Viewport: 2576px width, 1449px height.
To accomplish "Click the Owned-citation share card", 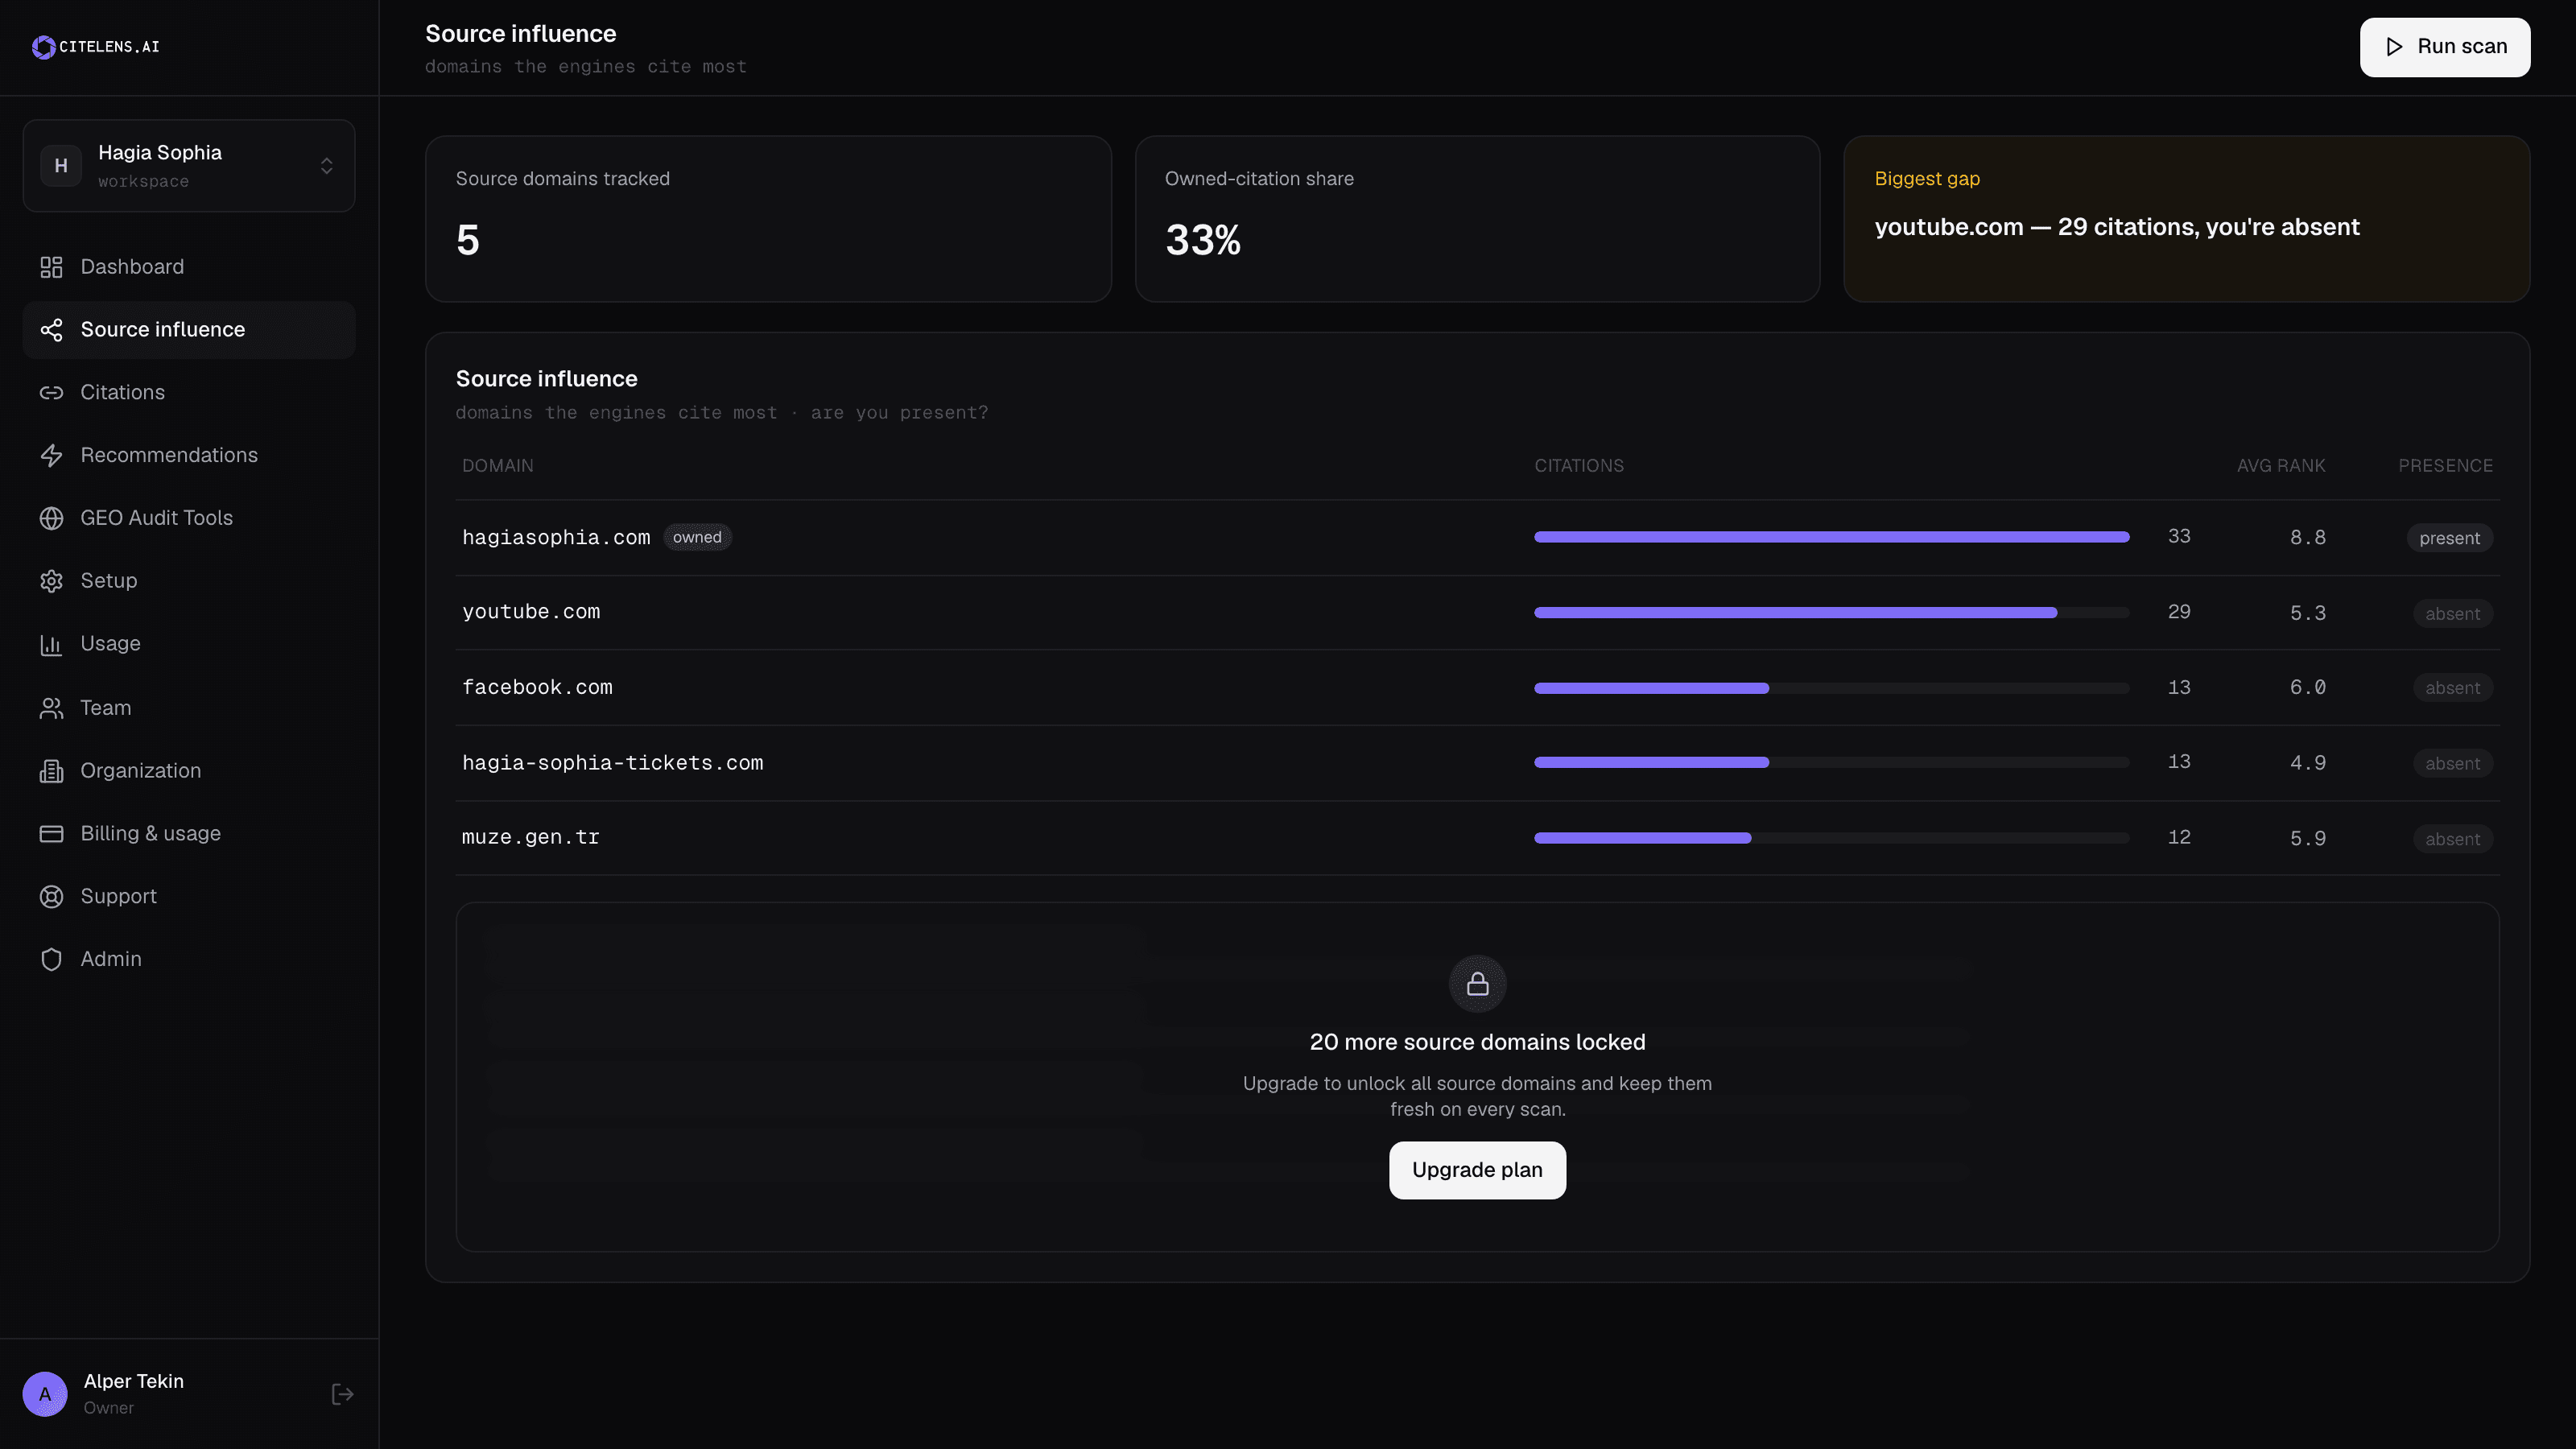I will [x=1477, y=219].
